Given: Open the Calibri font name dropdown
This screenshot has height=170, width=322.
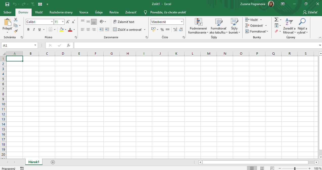Looking at the screenshot, I should coord(52,22).
